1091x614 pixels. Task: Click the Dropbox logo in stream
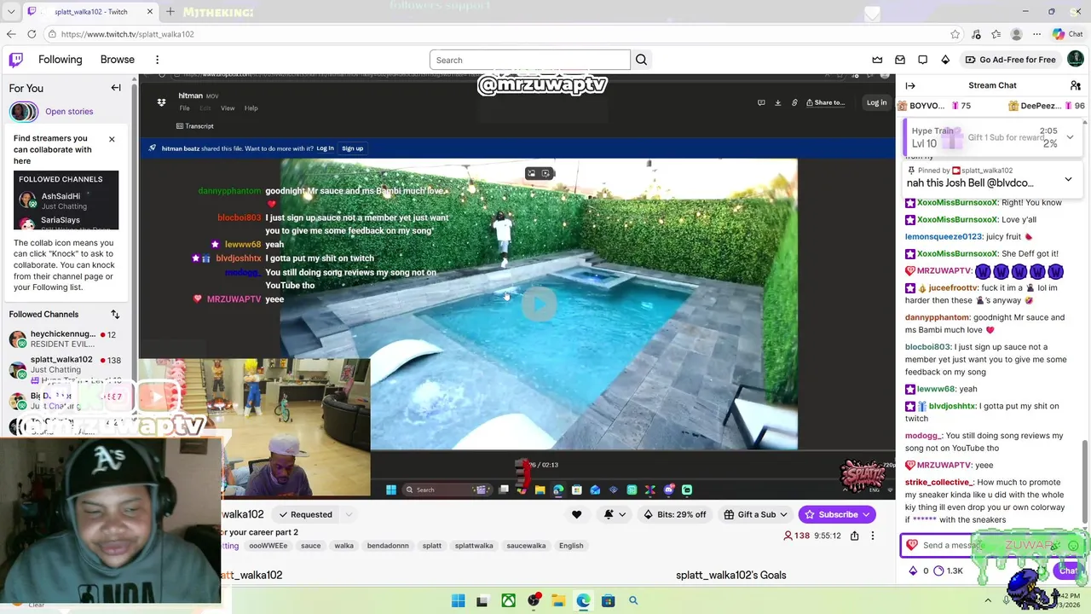point(161,102)
